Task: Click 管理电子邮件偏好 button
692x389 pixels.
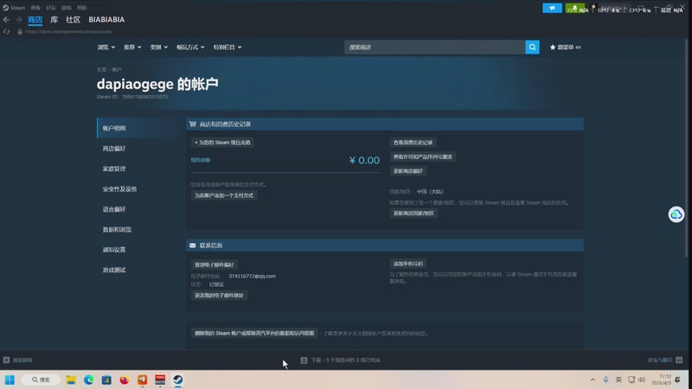Action: [215, 265]
